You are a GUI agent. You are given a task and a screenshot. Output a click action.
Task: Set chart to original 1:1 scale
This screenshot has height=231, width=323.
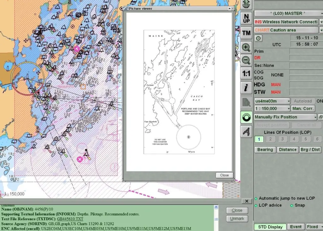pyautogui.click(x=246, y=74)
